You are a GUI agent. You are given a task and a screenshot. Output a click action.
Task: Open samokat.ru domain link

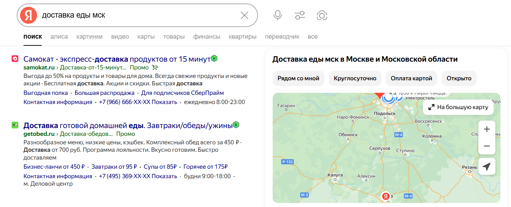click(39, 67)
